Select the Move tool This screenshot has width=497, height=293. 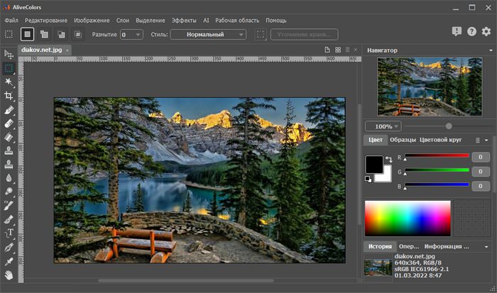[9, 54]
